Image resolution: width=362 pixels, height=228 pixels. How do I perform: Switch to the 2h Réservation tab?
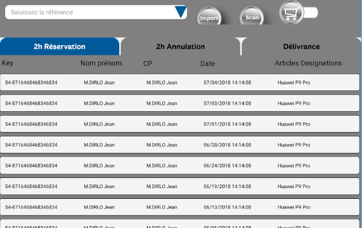[59, 46]
